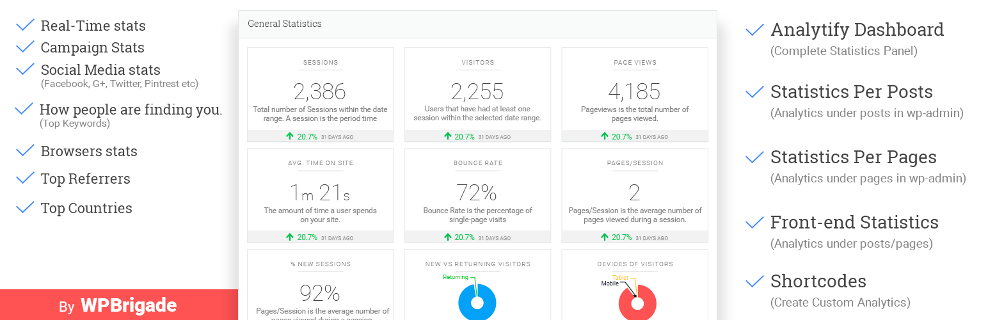Click the checkmark beside Real-Time stats
Viewport: 988px width, 320px height.
[x=25, y=25]
